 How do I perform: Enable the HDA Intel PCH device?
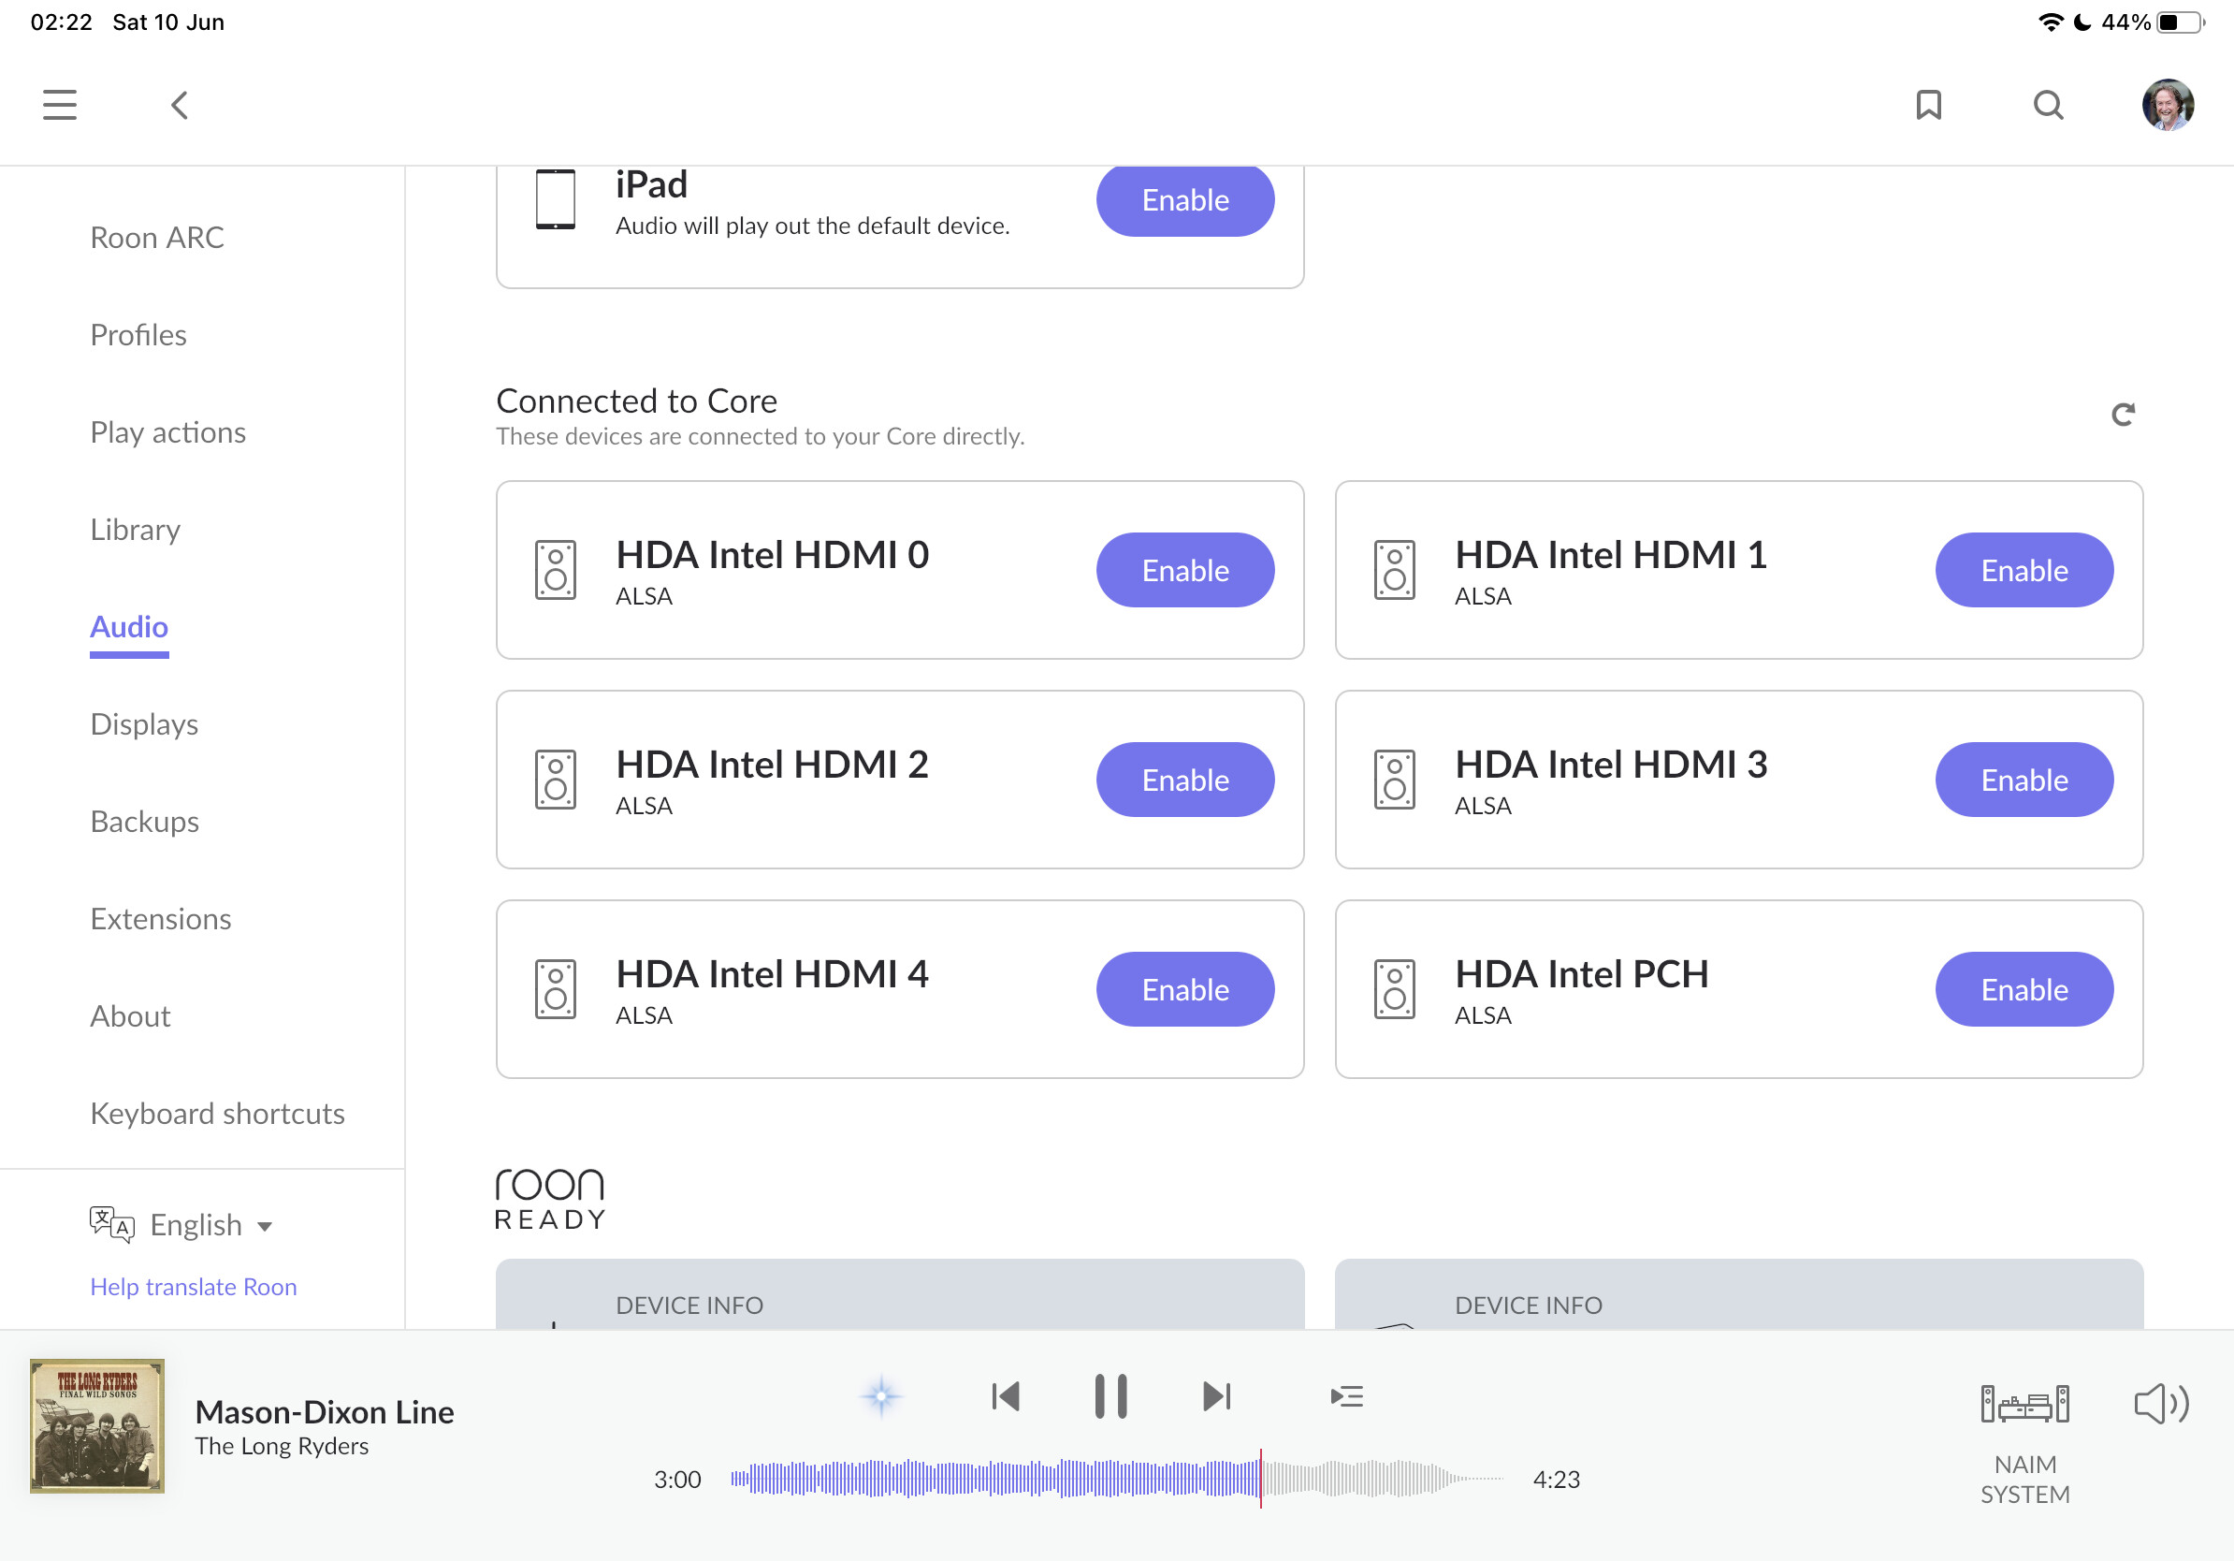2024,990
